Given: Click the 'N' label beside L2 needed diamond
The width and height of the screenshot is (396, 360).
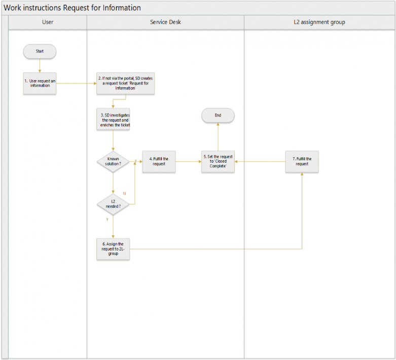Looking at the screenshot, I should [x=124, y=194].
